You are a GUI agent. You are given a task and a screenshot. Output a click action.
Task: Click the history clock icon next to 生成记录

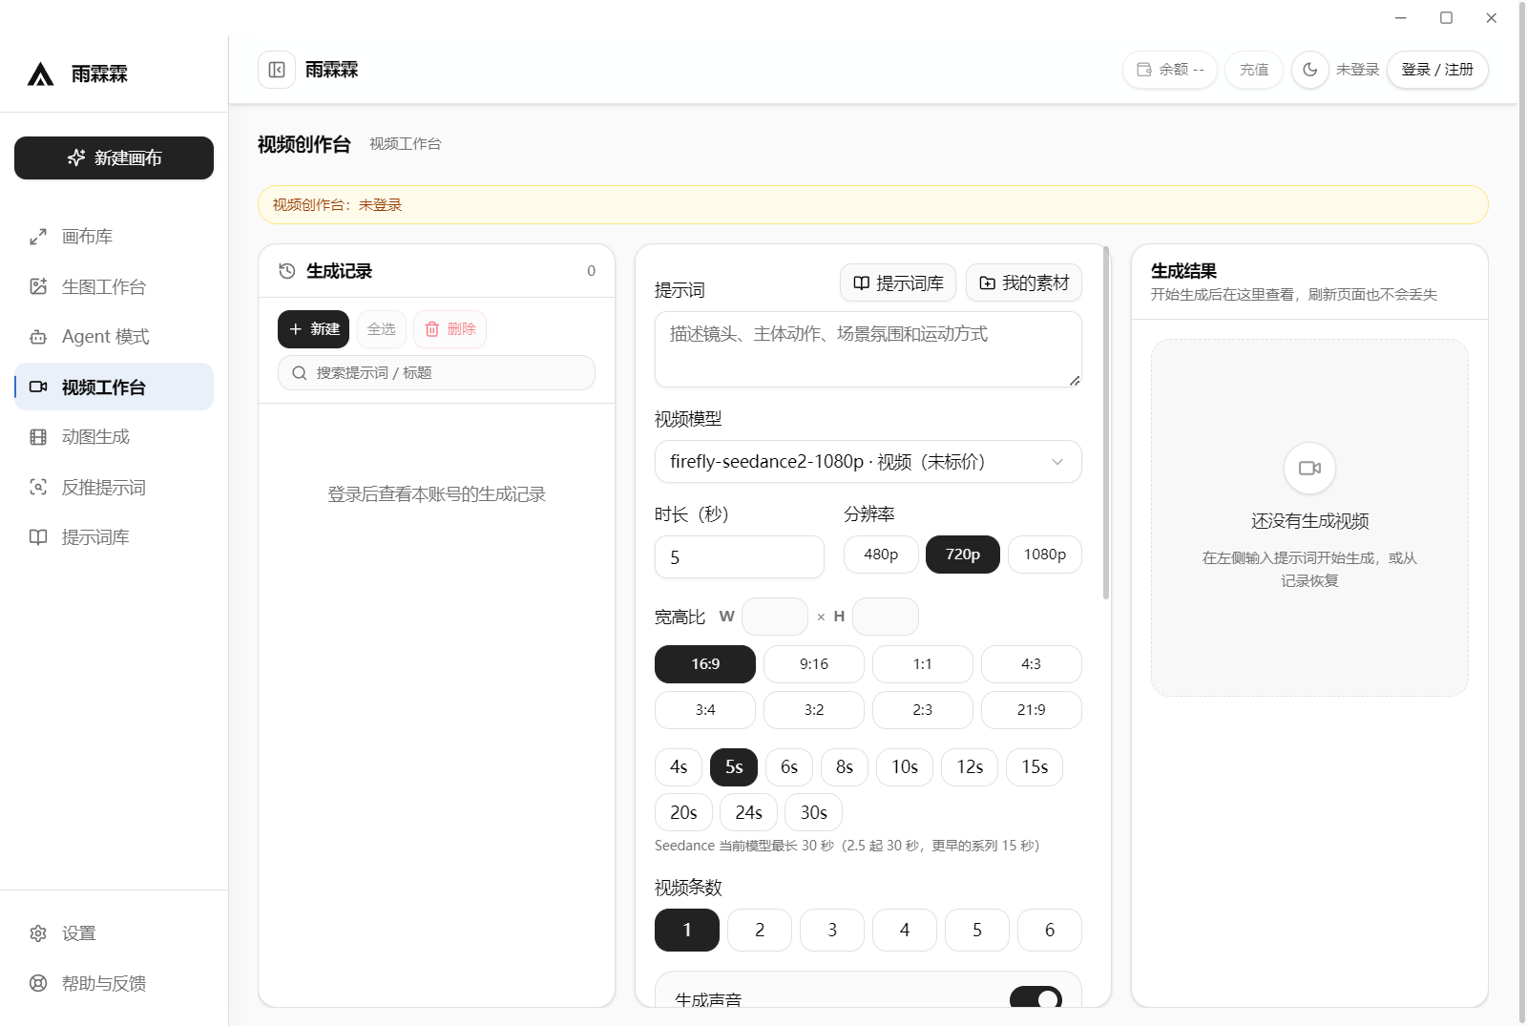(x=286, y=271)
